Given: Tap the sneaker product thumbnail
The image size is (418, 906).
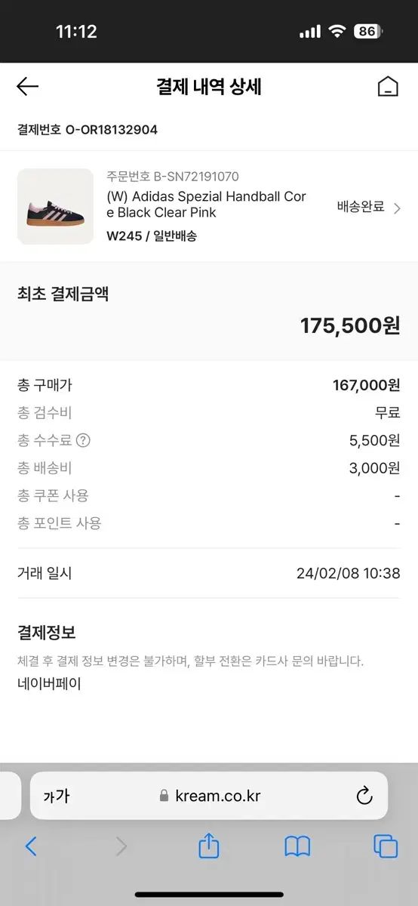Looking at the screenshot, I should pos(55,206).
